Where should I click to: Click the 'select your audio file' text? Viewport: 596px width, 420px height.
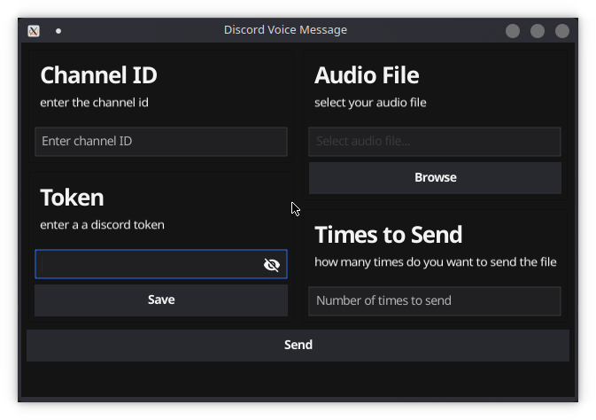point(370,103)
